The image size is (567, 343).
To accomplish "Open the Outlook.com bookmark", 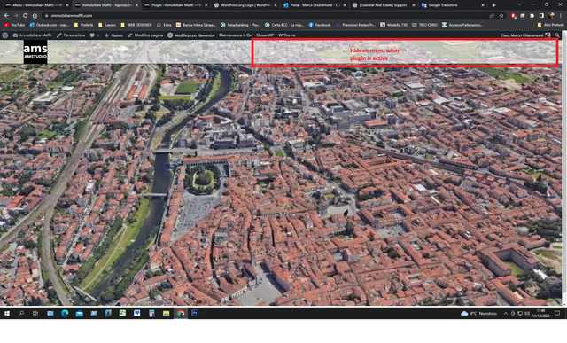I will (50, 25).
